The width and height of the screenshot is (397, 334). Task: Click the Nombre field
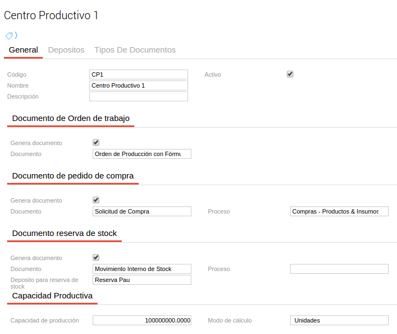point(138,85)
